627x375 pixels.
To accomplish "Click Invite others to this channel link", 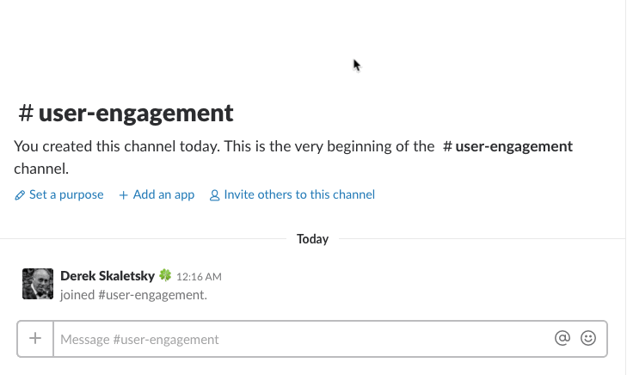I will click(x=299, y=194).
